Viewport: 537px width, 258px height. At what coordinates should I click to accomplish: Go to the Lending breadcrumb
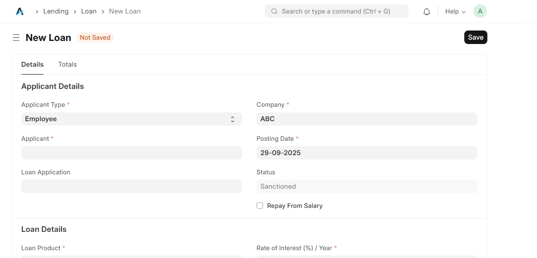(x=56, y=11)
